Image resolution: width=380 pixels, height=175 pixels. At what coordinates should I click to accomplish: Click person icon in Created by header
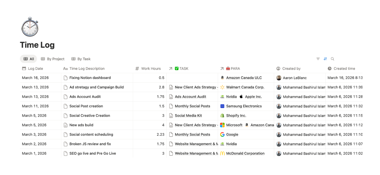pos(278,69)
